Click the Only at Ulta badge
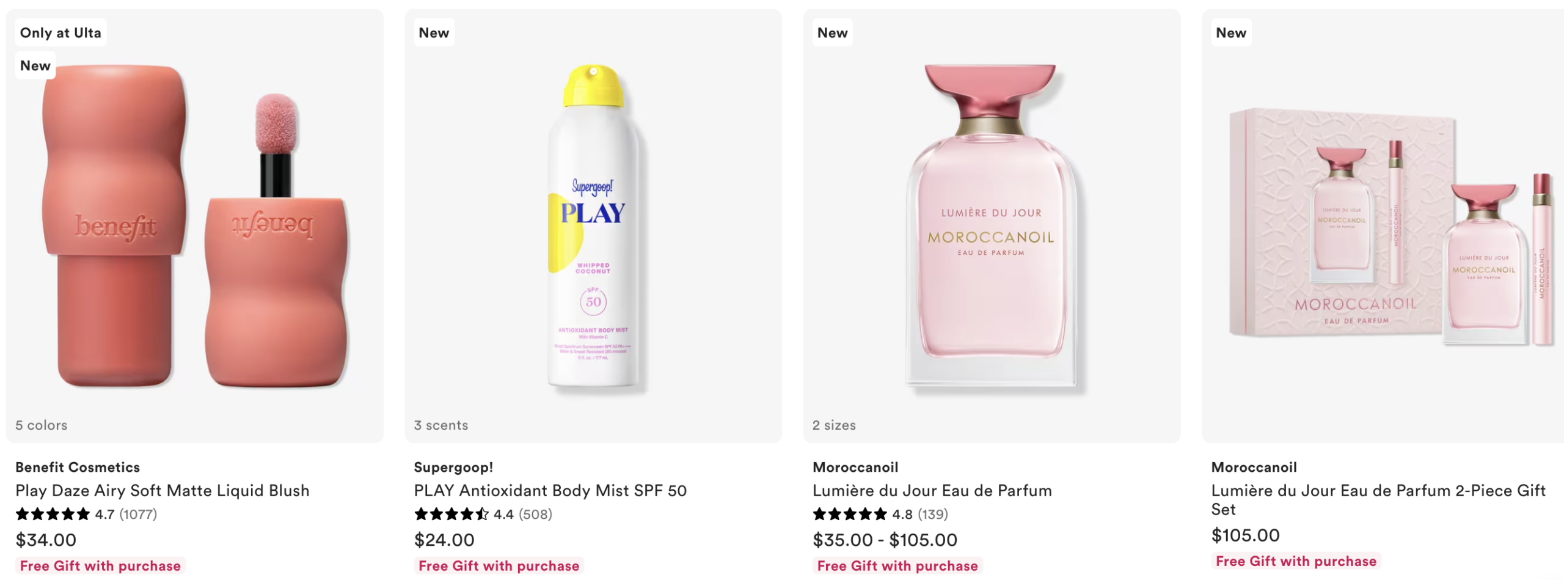 60,33
